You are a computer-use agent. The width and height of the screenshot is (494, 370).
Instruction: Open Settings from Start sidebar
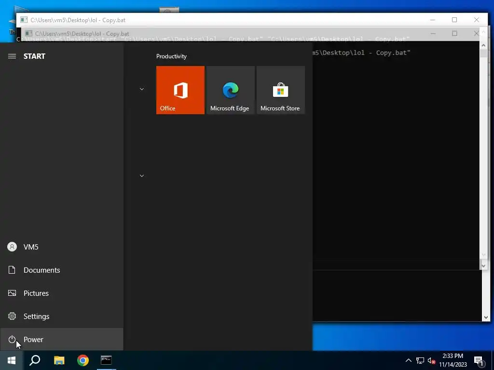click(61, 316)
